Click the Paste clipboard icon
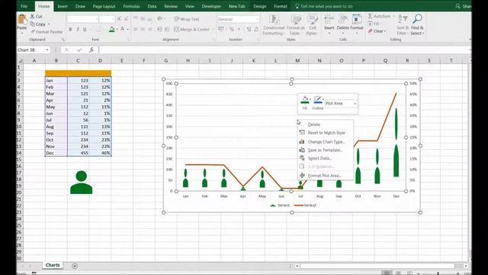This screenshot has height=275, width=488. coord(22,19)
